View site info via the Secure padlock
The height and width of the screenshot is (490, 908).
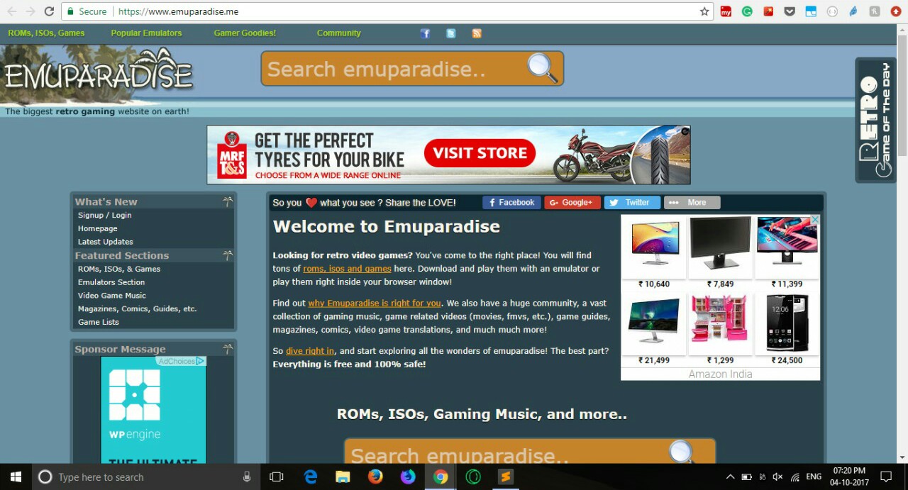[87, 11]
